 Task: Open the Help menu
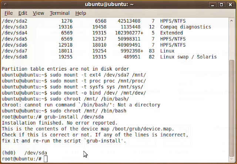point(81,13)
